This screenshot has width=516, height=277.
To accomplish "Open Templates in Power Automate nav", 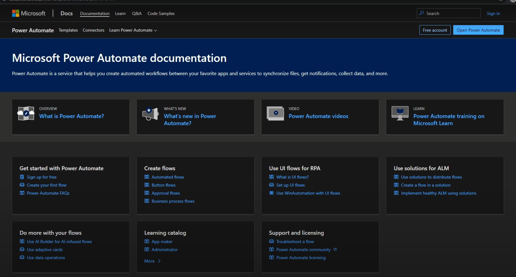I will click(x=68, y=30).
